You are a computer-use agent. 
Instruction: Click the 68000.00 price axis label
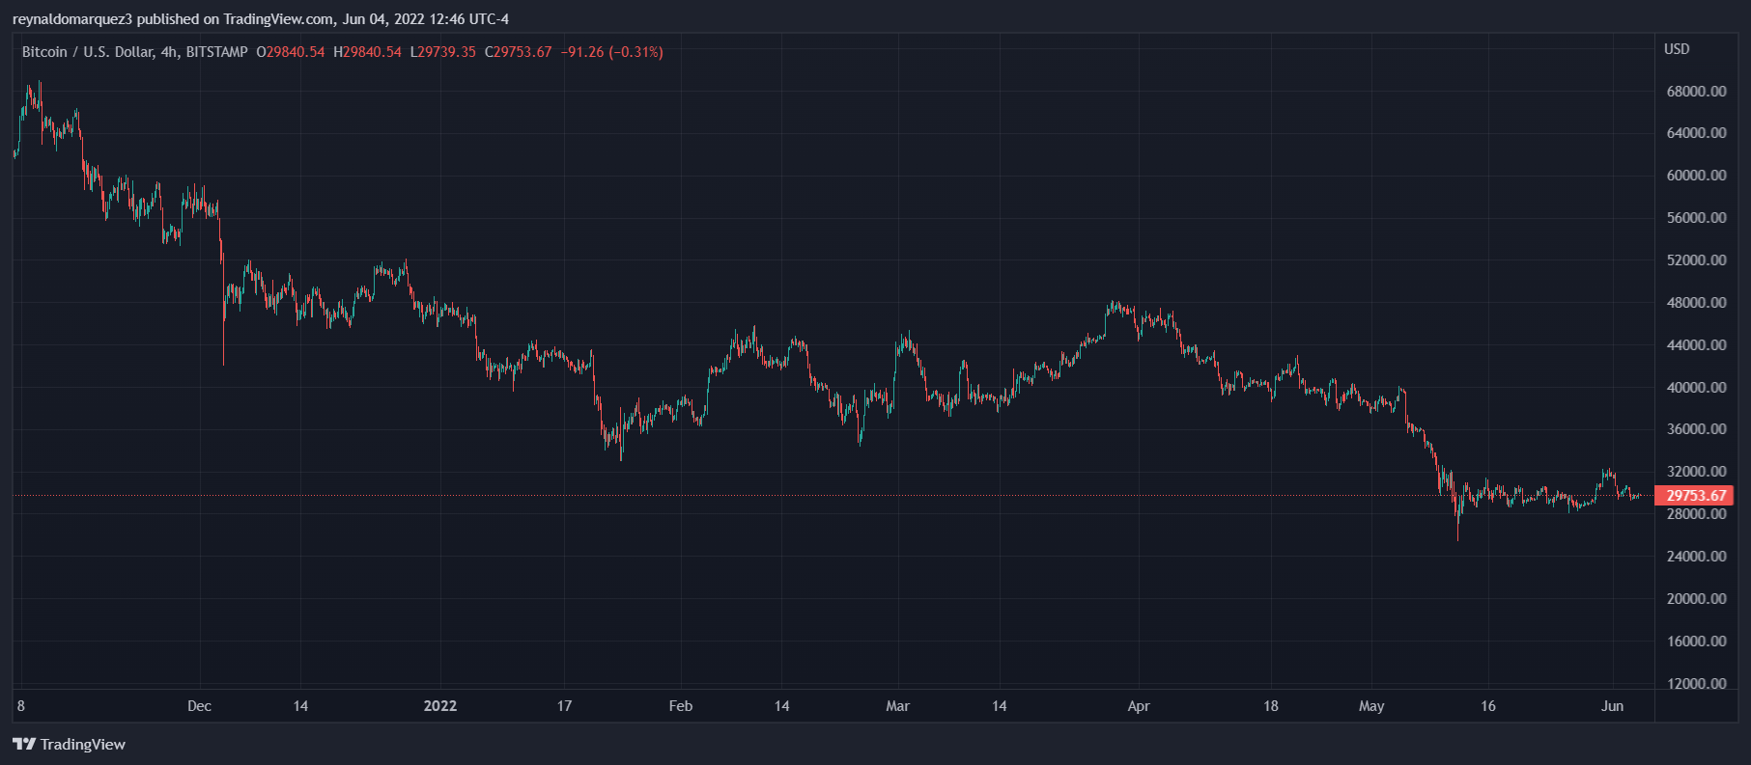[1696, 92]
